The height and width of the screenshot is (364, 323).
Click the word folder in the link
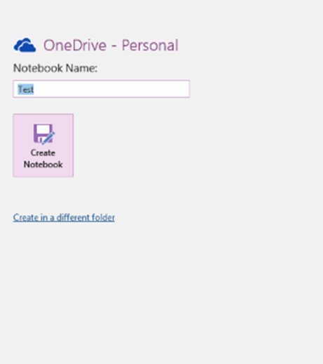click(103, 217)
